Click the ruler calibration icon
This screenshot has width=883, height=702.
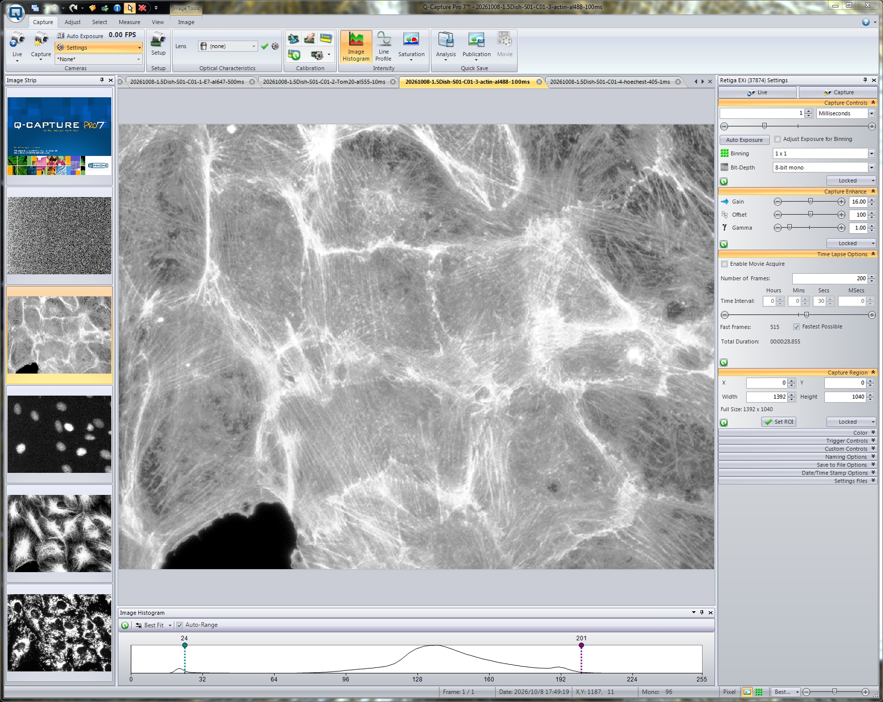point(326,38)
